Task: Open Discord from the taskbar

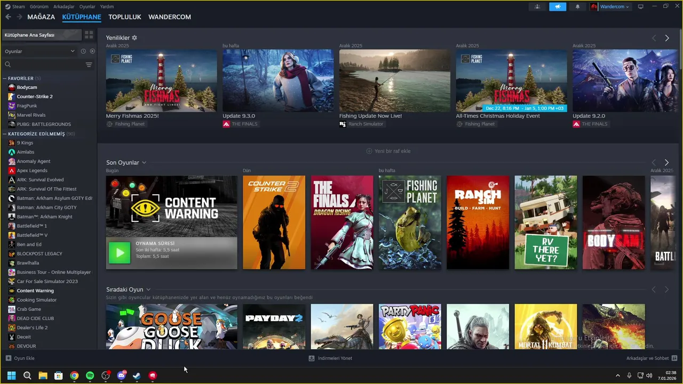Action: pos(121,375)
